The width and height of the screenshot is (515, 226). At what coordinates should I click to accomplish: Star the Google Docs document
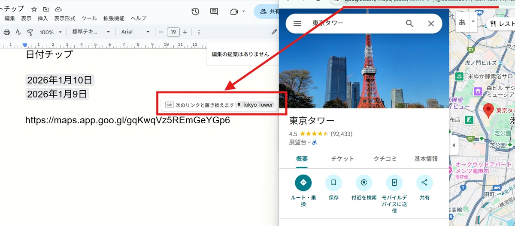tap(34, 9)
